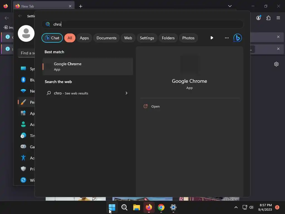Open network status tray icon

pyautogui.click(x=245, y=207)
